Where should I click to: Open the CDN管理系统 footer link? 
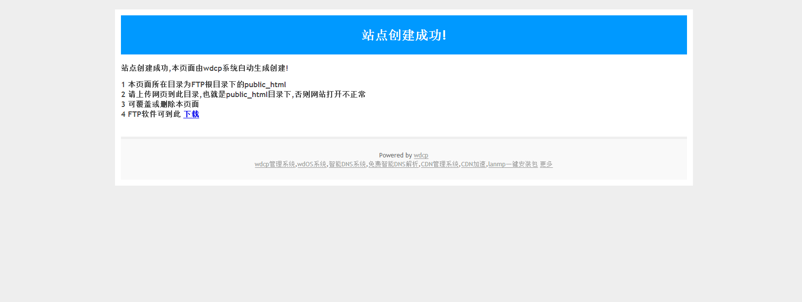point(440,164)
